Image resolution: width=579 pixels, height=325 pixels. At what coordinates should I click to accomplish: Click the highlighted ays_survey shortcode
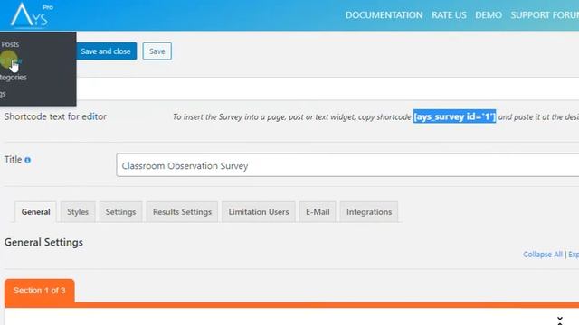pos(454,116)
